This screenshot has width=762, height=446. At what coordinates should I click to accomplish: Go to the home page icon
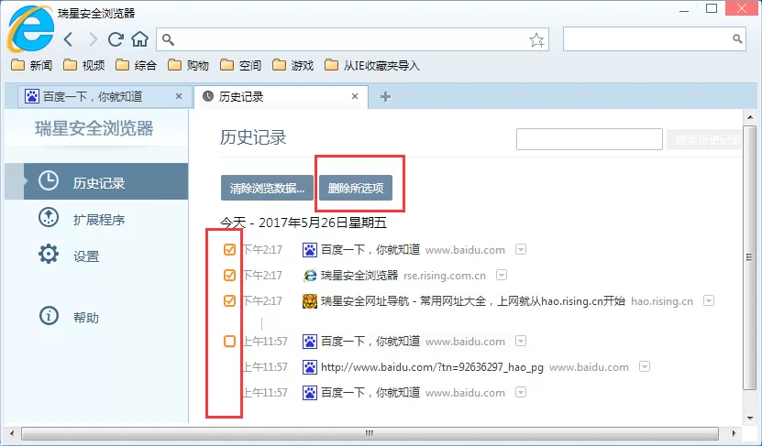coord(139,39)
